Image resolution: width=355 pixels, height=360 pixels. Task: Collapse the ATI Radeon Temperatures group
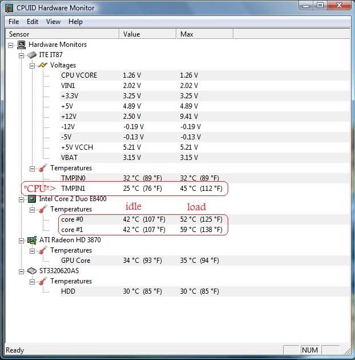coord(32,251)
